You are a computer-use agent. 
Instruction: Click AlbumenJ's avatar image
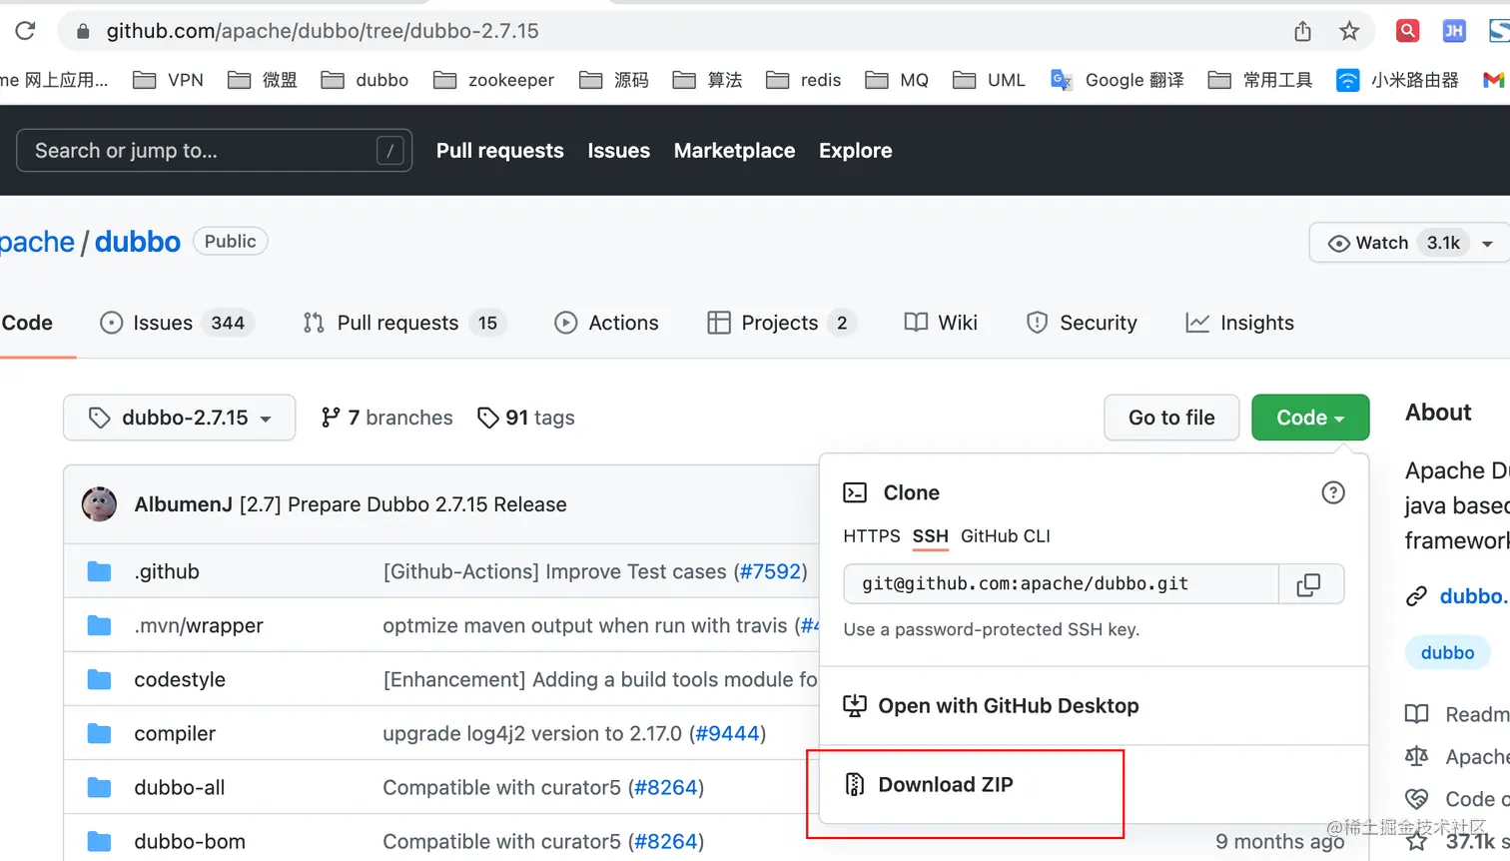coord(99,504)
